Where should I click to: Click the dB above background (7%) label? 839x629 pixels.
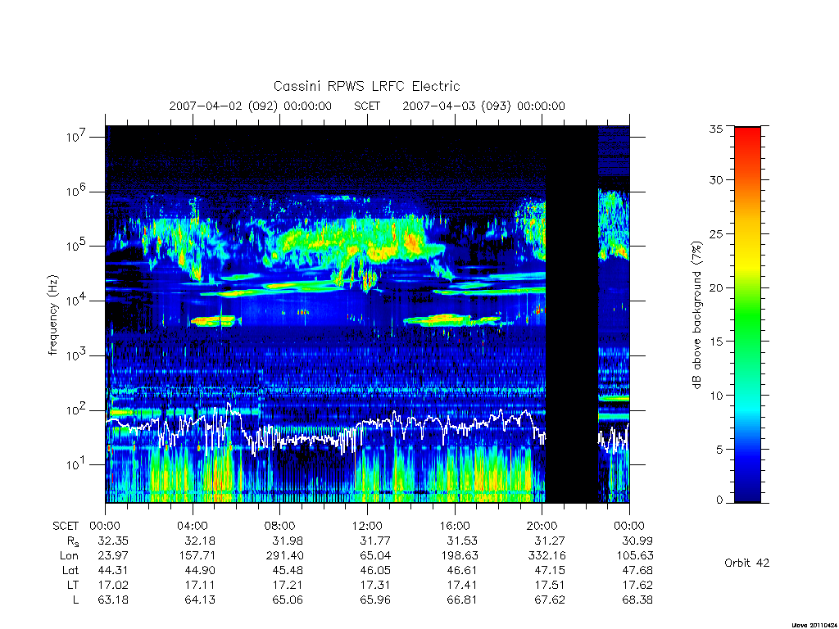(696, 314)
